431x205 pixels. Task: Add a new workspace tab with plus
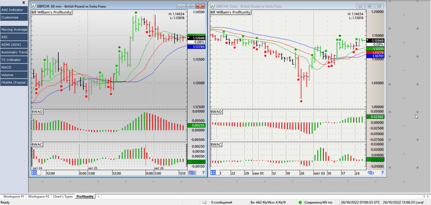[98, 197]
